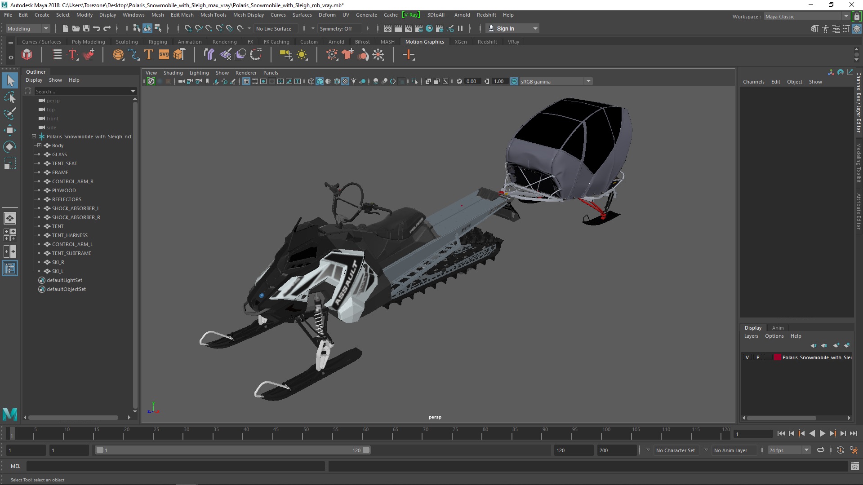Switch to the Anim layer tab
The width and height of the screenshot is (863, 485).
[778, 328]
